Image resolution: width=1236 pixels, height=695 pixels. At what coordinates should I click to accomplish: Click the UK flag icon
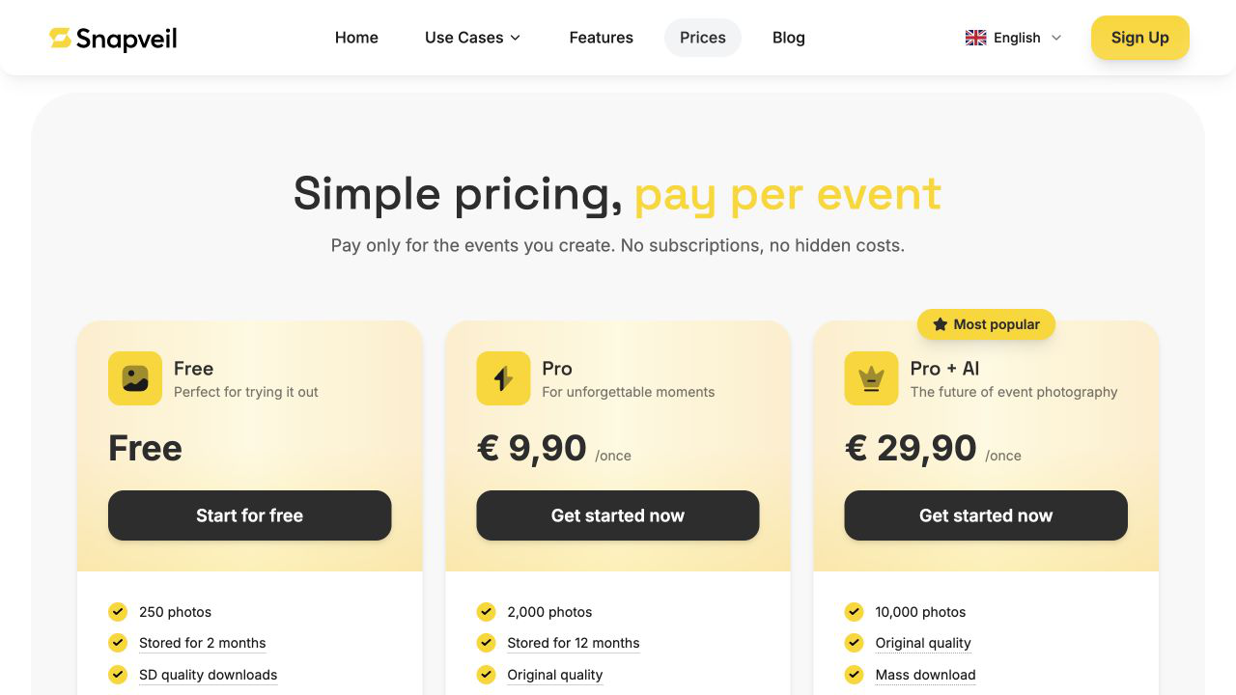point(975,38)
